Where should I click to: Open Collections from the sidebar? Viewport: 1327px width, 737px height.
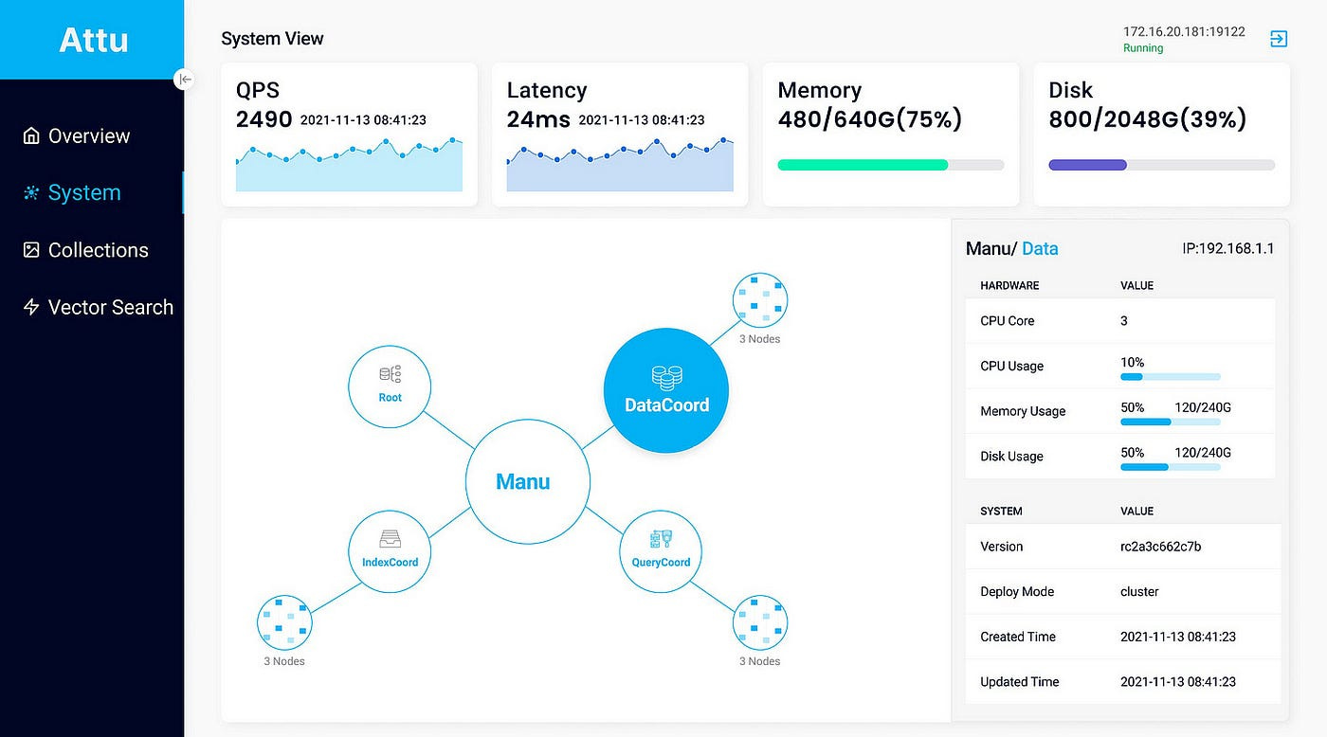point(98,249)
